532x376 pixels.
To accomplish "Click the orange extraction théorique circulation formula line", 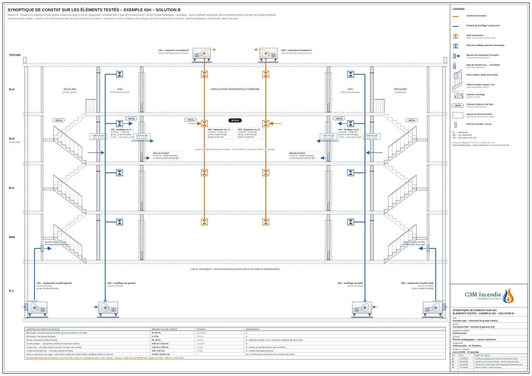I will pyautogui.click(x=105, y=358).
